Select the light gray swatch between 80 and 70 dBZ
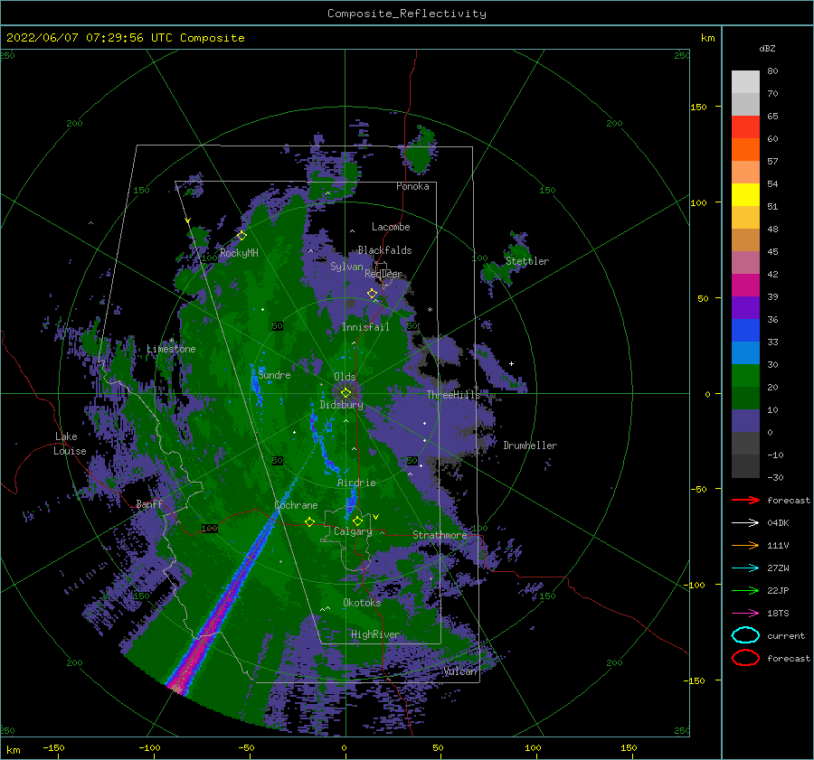 [x=745, y=82]
